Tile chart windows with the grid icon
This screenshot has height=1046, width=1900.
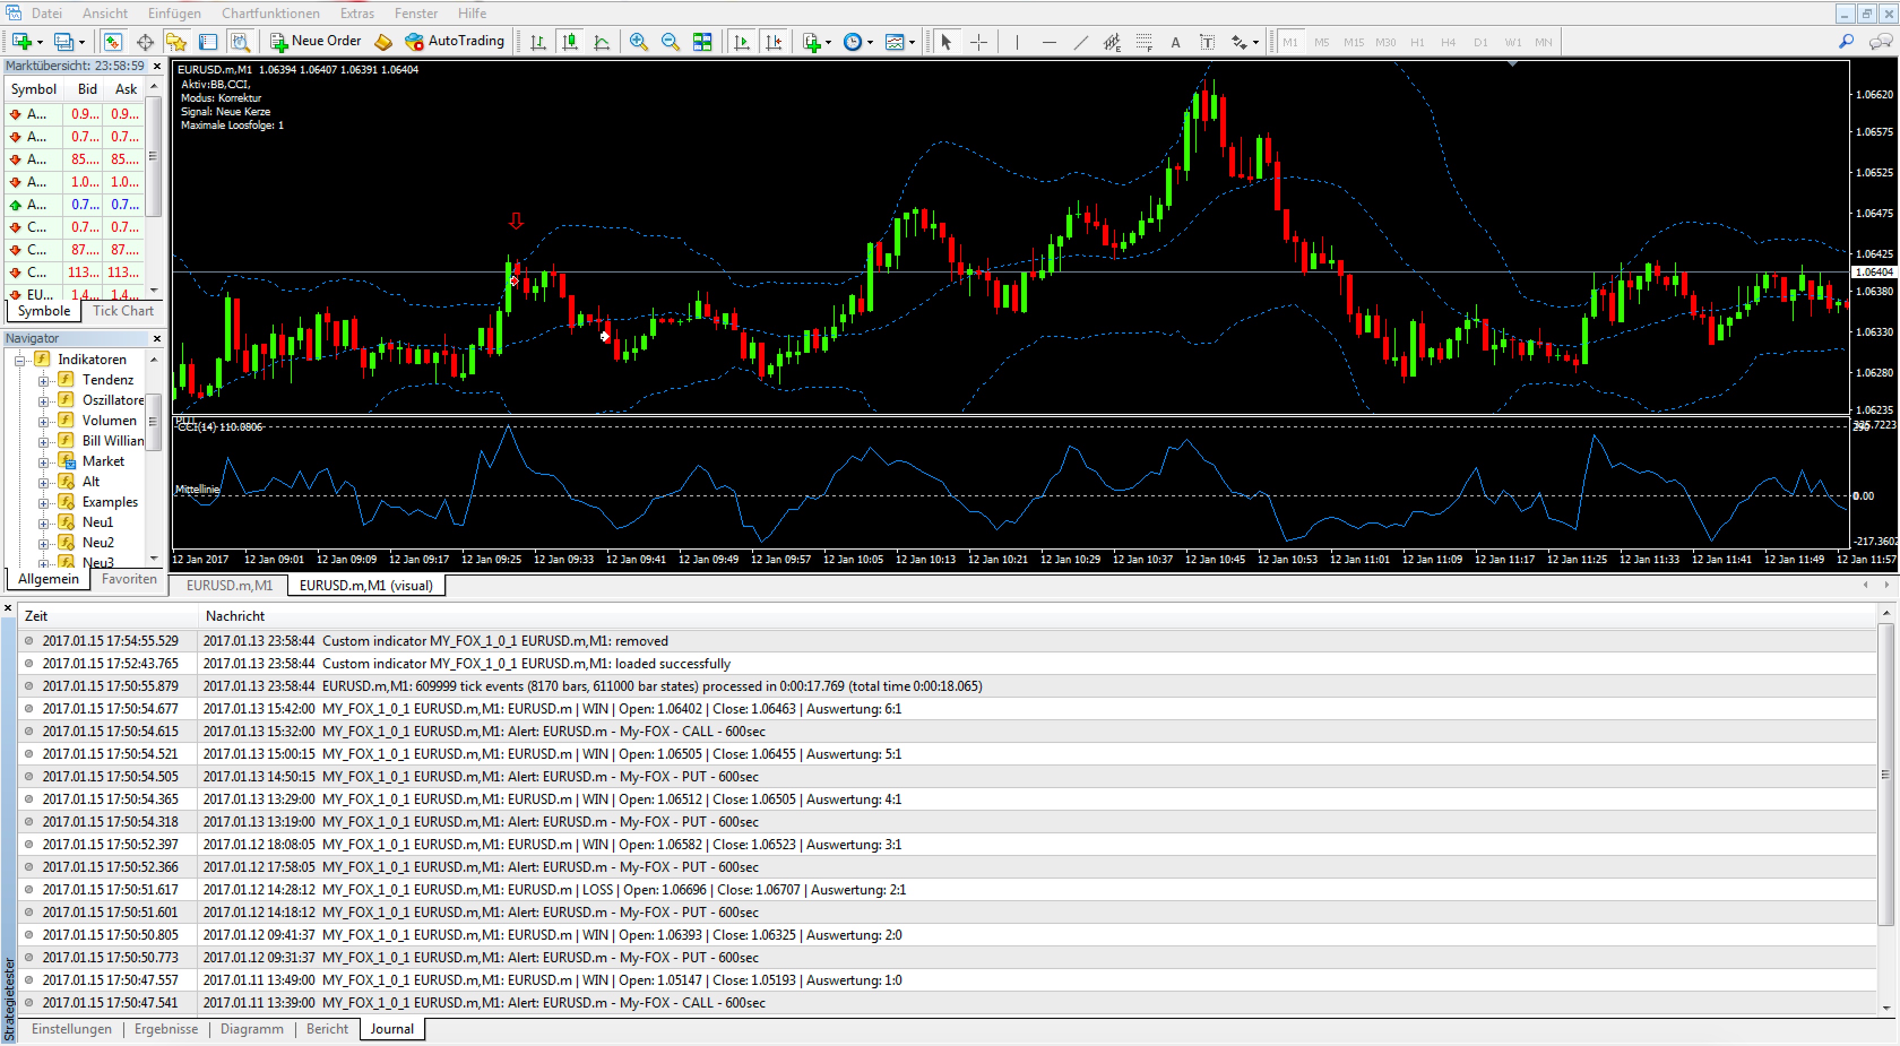coord(702,42)
